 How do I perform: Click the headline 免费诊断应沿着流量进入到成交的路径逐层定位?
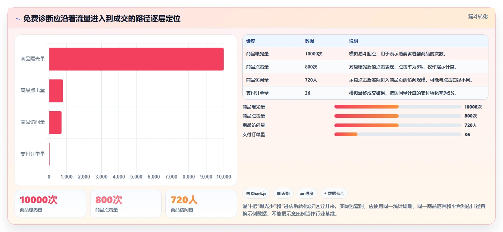tap(102, 19)
